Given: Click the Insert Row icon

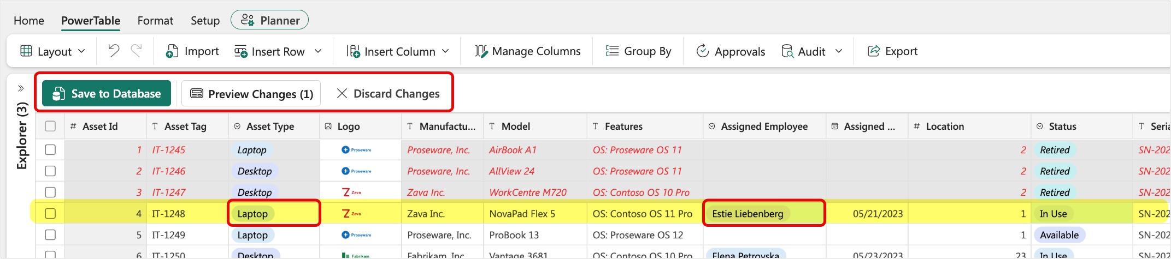Looking at the screenshot, I should point(240,51).
